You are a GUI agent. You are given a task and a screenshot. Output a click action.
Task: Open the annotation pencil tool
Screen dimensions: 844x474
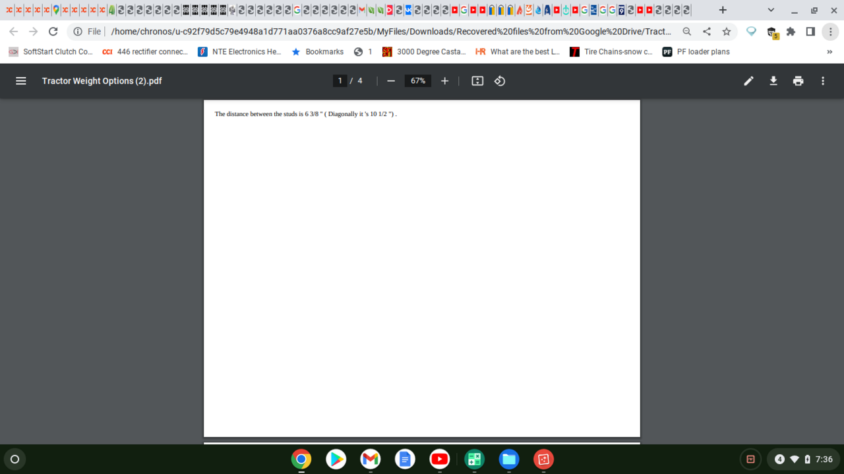(x=748, y=81)
